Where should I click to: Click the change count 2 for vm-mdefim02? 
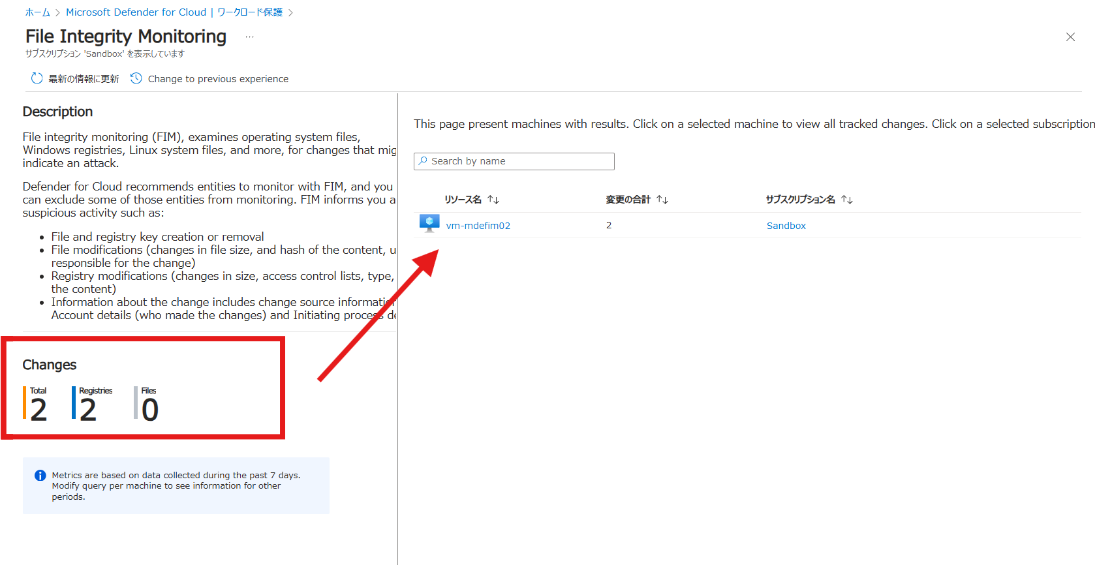(x=609, y=225)
